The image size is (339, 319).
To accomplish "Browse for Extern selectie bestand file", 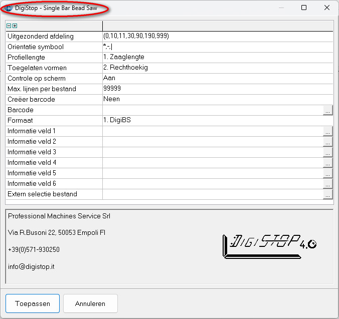I will coord(328,194).
